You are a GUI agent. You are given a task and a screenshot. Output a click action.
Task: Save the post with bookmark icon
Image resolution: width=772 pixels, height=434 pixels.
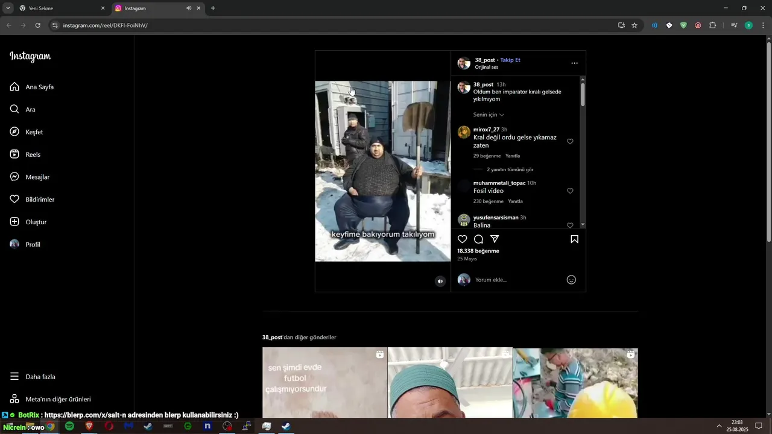(x=575, y=239)
